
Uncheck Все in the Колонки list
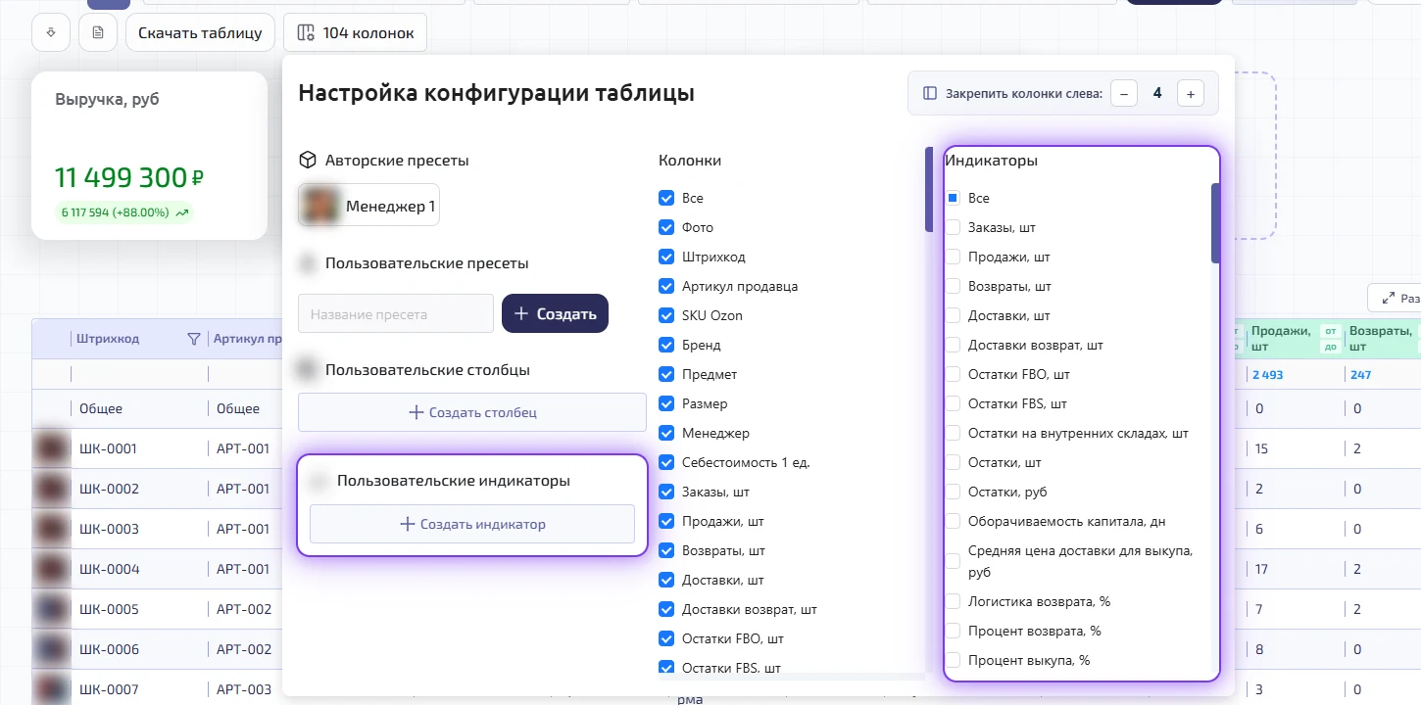click(666, 198)
